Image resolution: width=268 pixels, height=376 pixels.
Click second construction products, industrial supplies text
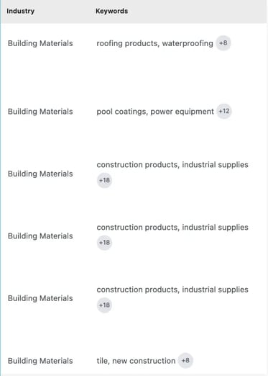(x=172, y=227)
